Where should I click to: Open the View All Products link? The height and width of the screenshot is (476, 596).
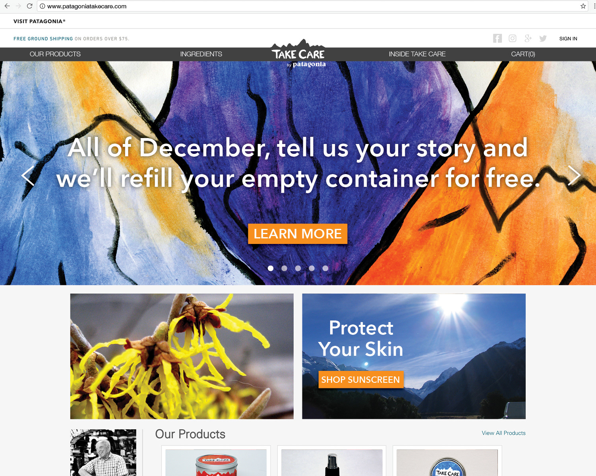pyautogui.click(x=503, y=433)
